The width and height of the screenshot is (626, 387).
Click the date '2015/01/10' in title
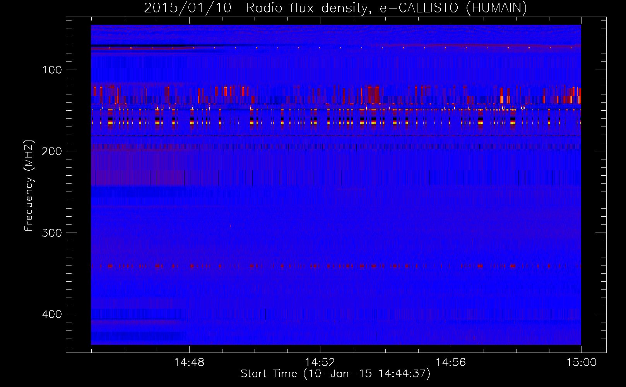click(188, 8)
